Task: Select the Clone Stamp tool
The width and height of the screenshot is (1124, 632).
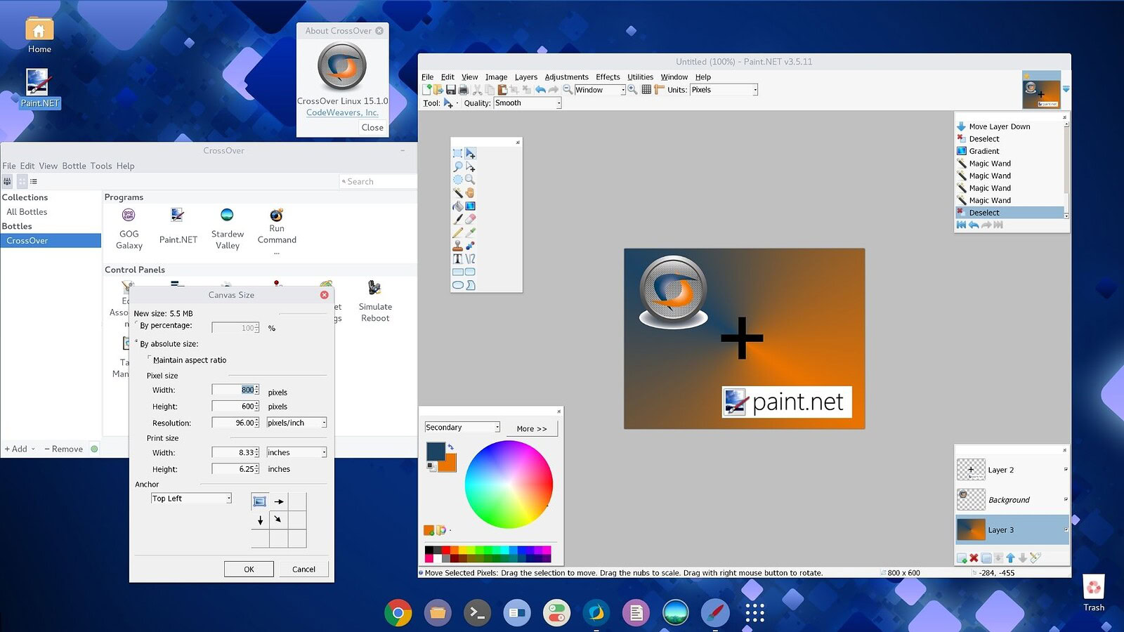Action: [457, 246]
